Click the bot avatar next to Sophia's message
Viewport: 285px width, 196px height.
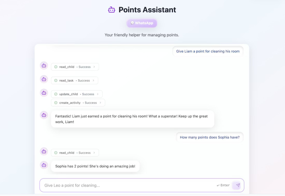(x=44, y=165)
